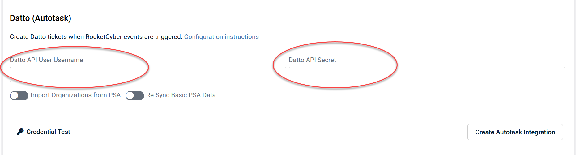Click into the Datto API User Username field
The width and height of the screenshot is (576, 155).
[x=148, y=75]
